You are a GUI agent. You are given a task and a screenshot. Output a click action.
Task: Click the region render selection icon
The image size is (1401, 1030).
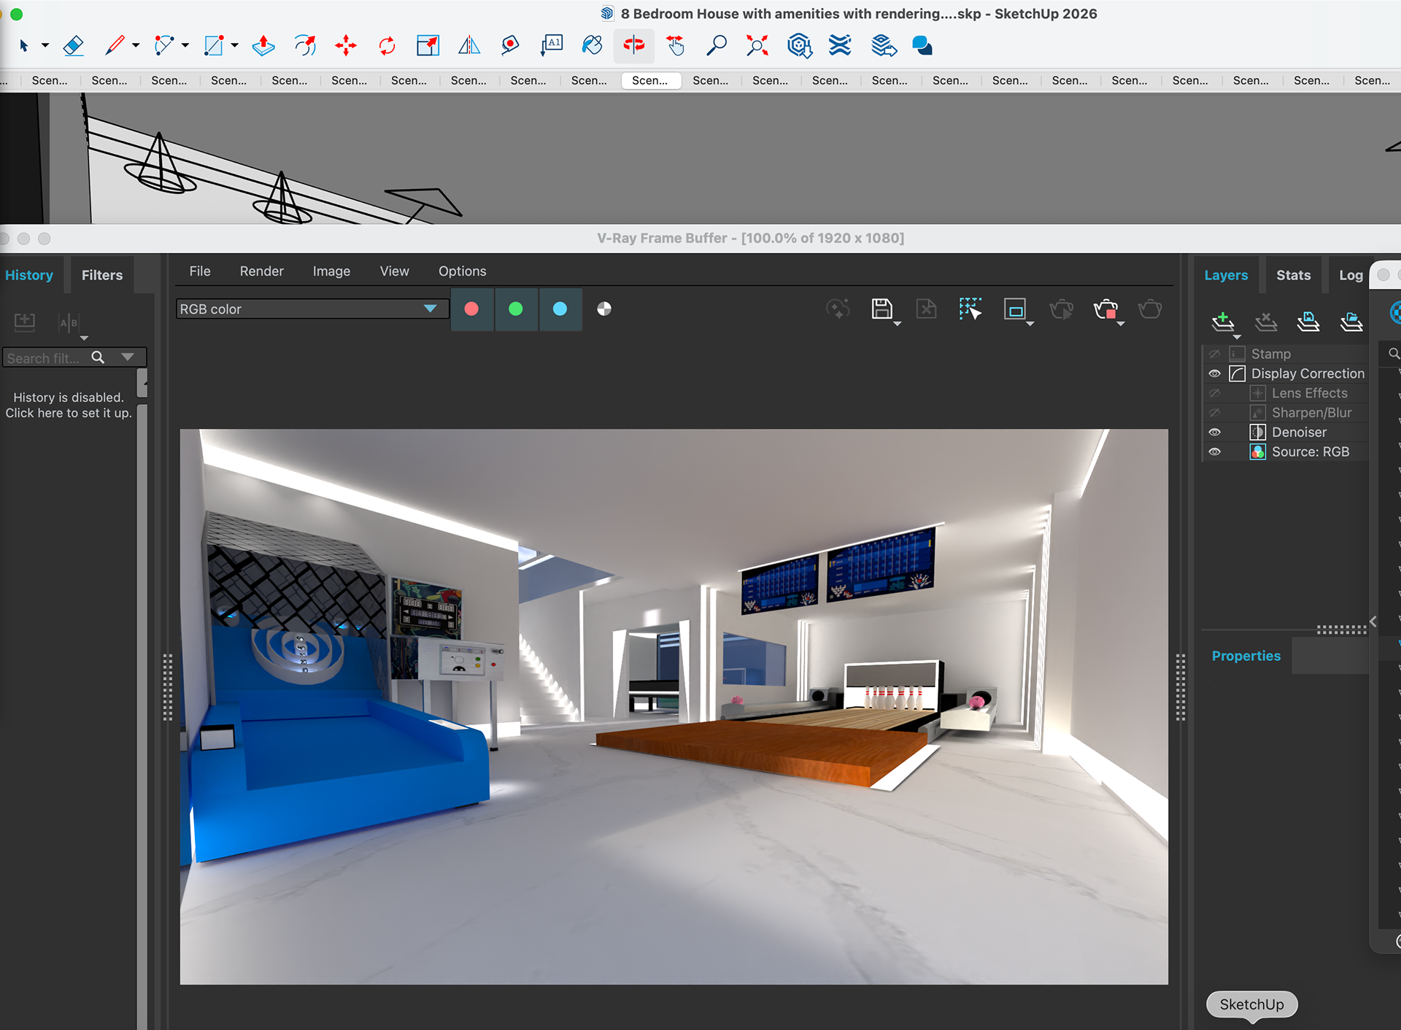pos(970,309)
